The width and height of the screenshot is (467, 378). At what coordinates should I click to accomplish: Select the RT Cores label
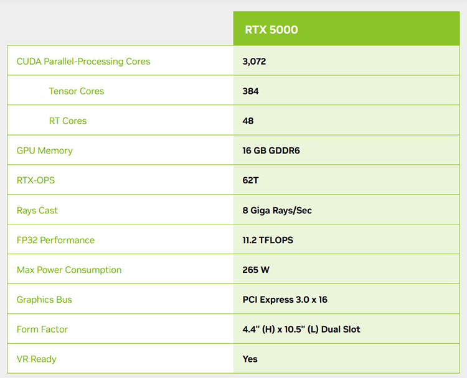click(x=68, y=121)
